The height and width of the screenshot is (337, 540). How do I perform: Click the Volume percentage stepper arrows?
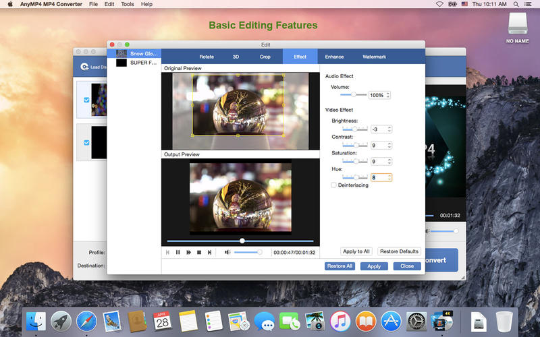pos(387,95)
